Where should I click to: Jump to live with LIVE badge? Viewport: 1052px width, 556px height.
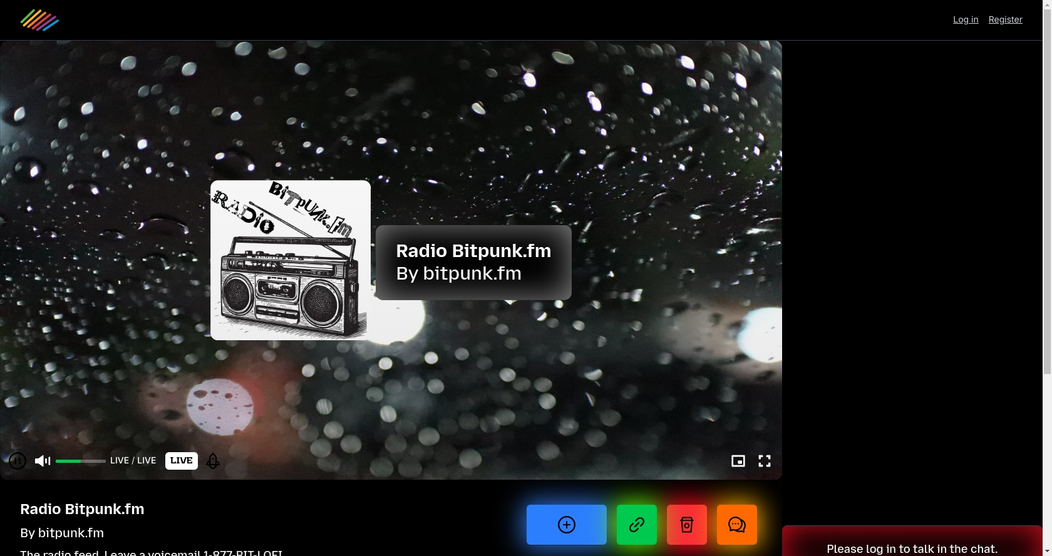point(182,461)
